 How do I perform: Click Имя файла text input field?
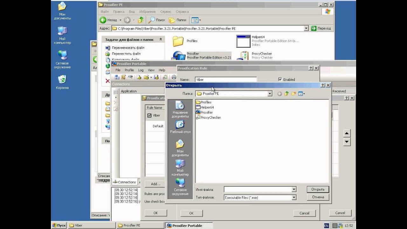pyautogui.click(x=258, y=189)
